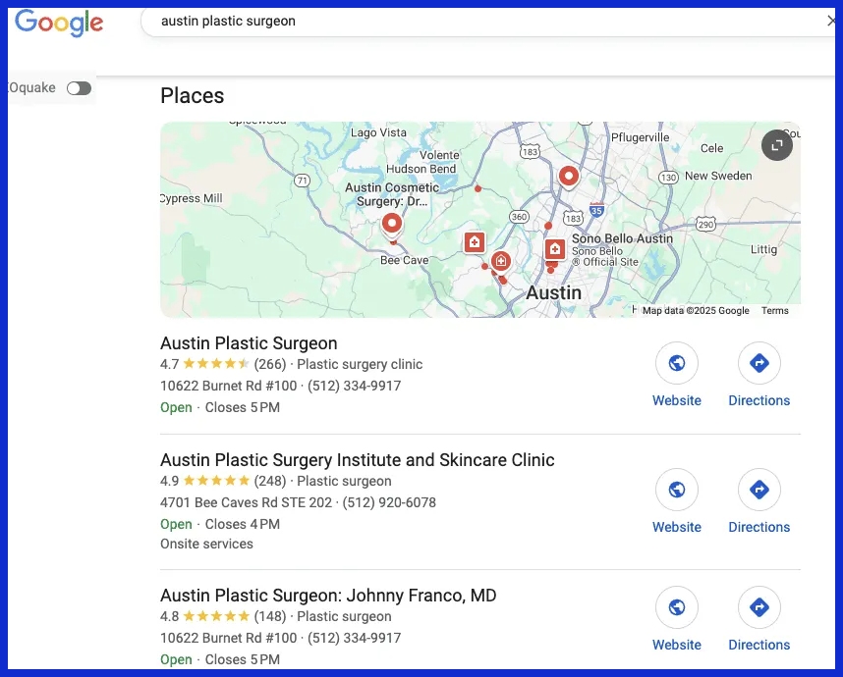The image size is (843, 677).
Task: Open Website icon for Austin Plastic Surgeon
Action: (677, 364)
